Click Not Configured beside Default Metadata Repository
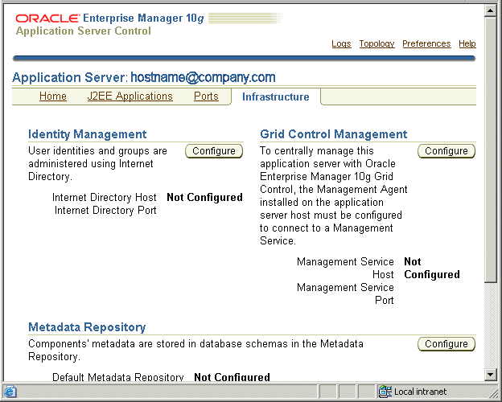This screenshot has width=502, height=402. 232,377
